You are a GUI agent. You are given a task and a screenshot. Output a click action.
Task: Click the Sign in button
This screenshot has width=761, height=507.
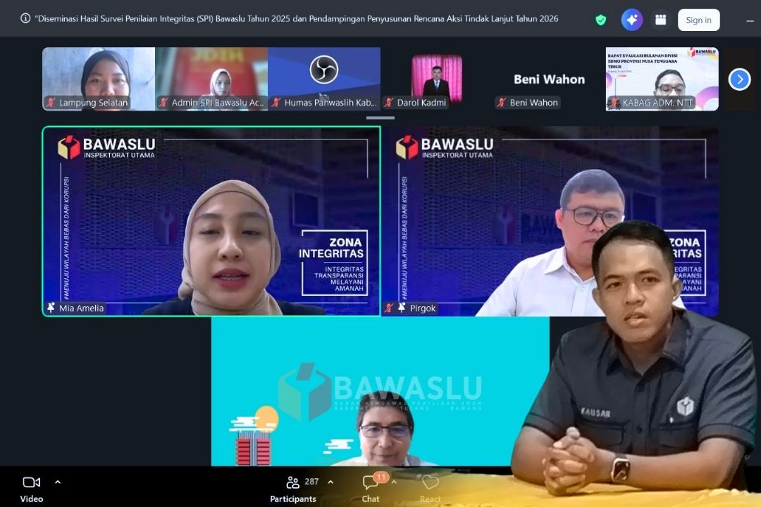click(x=698, y=20)
